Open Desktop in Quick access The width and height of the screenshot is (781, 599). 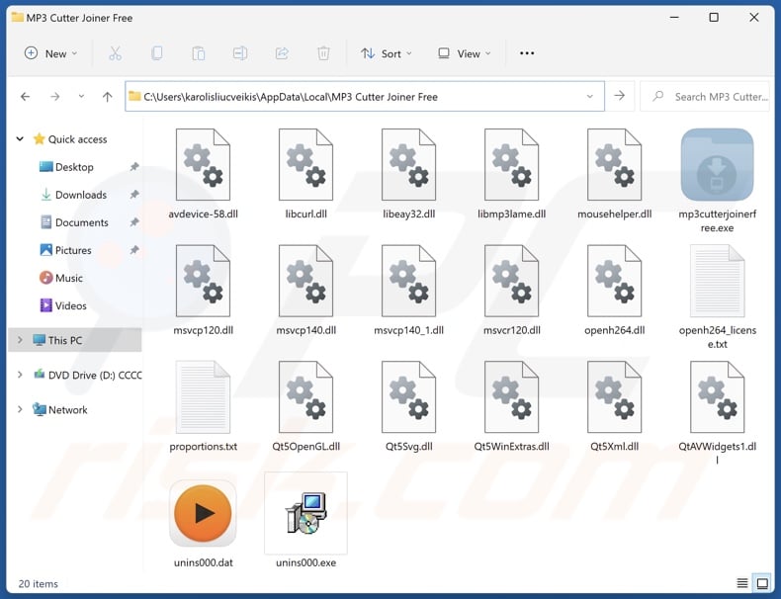[74, 167]
